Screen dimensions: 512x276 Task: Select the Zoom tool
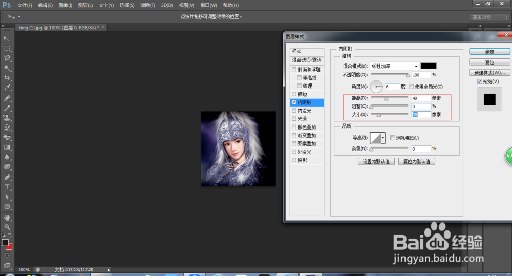[7, 227]
